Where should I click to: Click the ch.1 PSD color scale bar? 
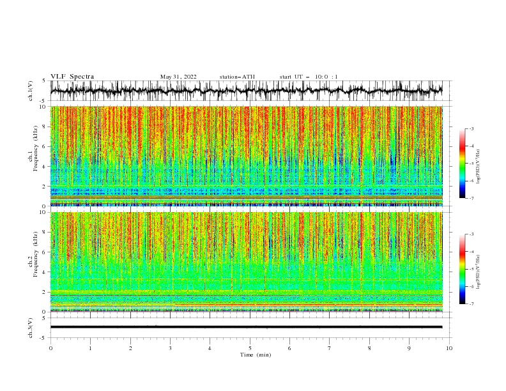(x=462, y=164)
